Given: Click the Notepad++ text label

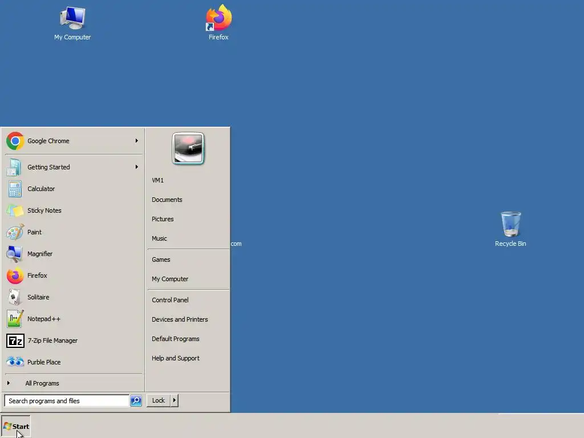Looking at the screenshot, I should (43, 319).
